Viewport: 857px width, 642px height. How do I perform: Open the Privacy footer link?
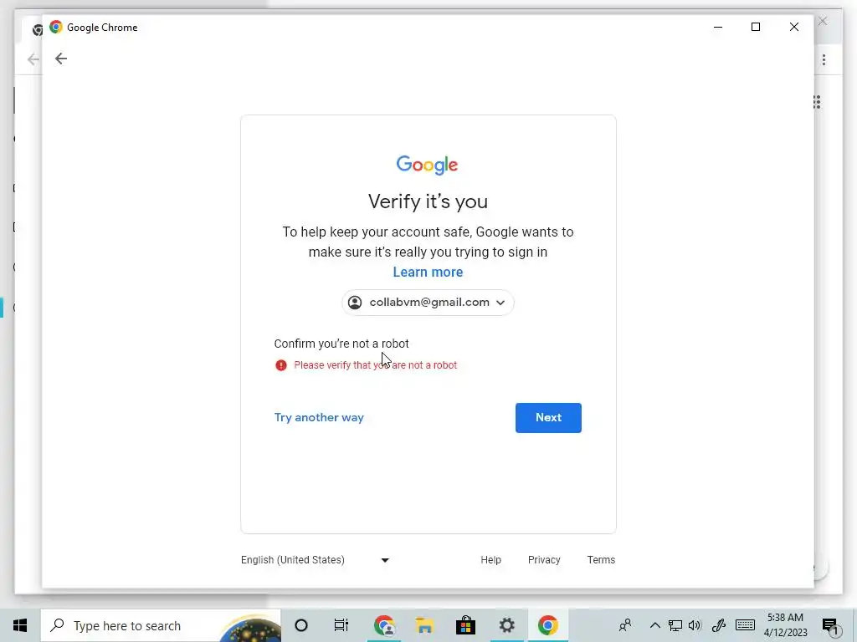point(544,560)
